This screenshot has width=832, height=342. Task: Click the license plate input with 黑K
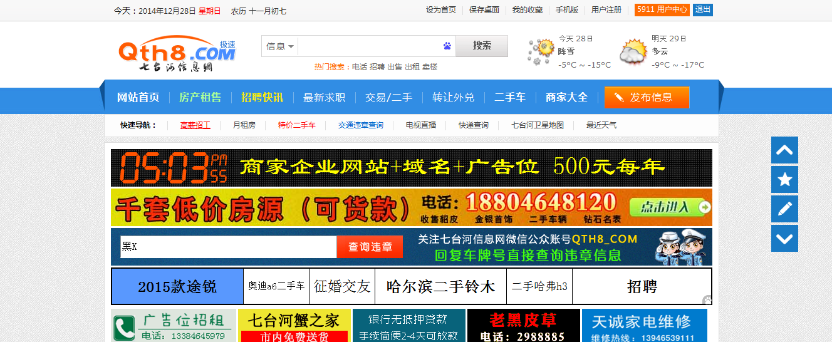point(229,247)
